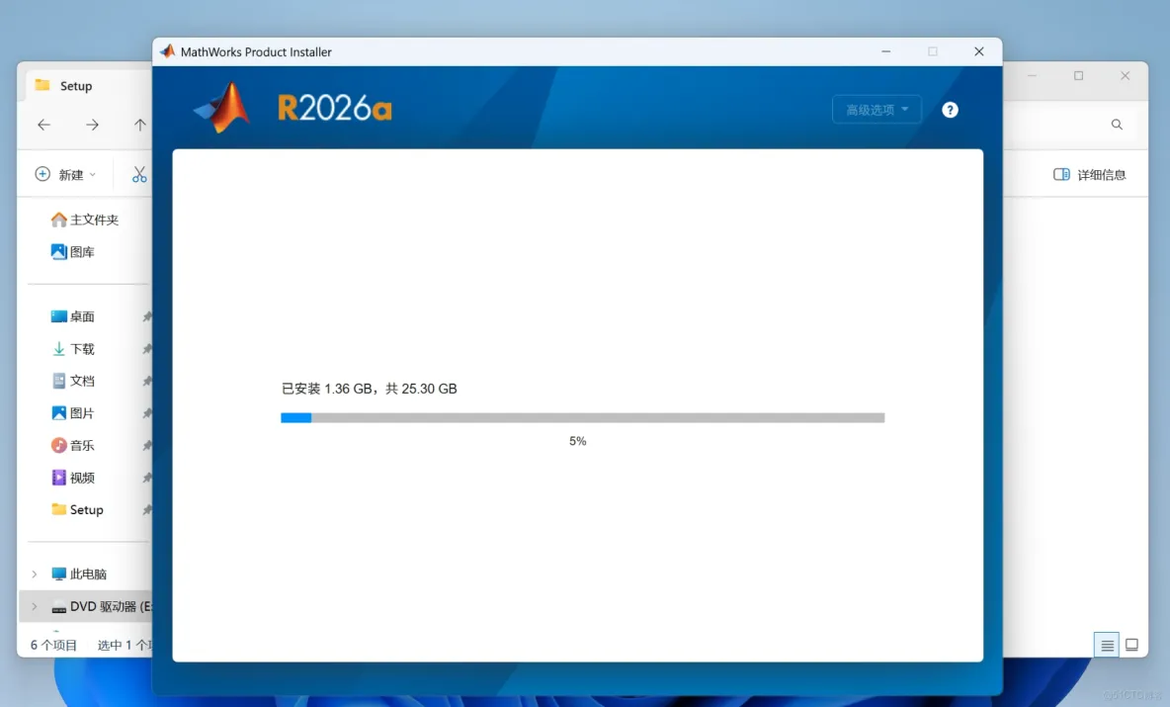Click the 视频 film icon in sidebar

[x=59, y=478]
